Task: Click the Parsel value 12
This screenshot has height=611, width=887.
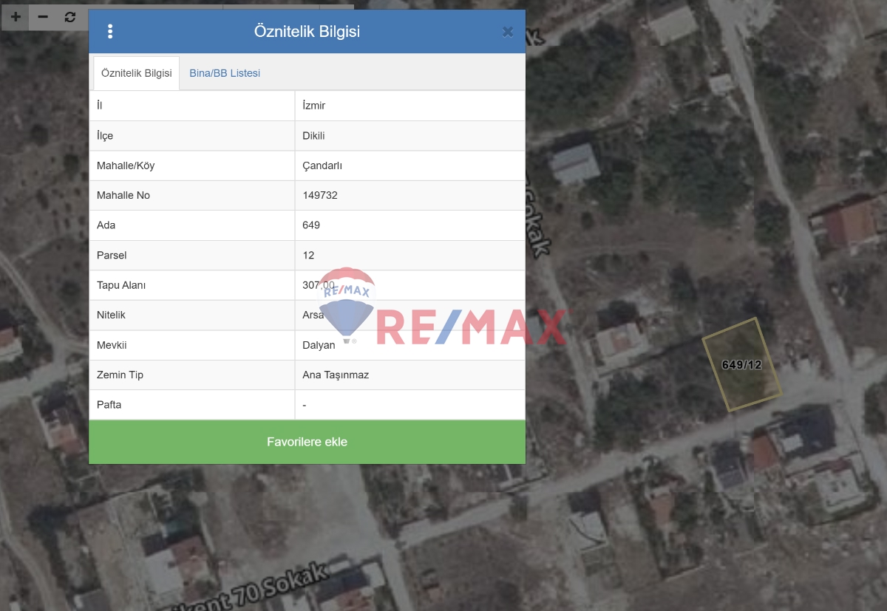Action: click(x=307, y=255)
